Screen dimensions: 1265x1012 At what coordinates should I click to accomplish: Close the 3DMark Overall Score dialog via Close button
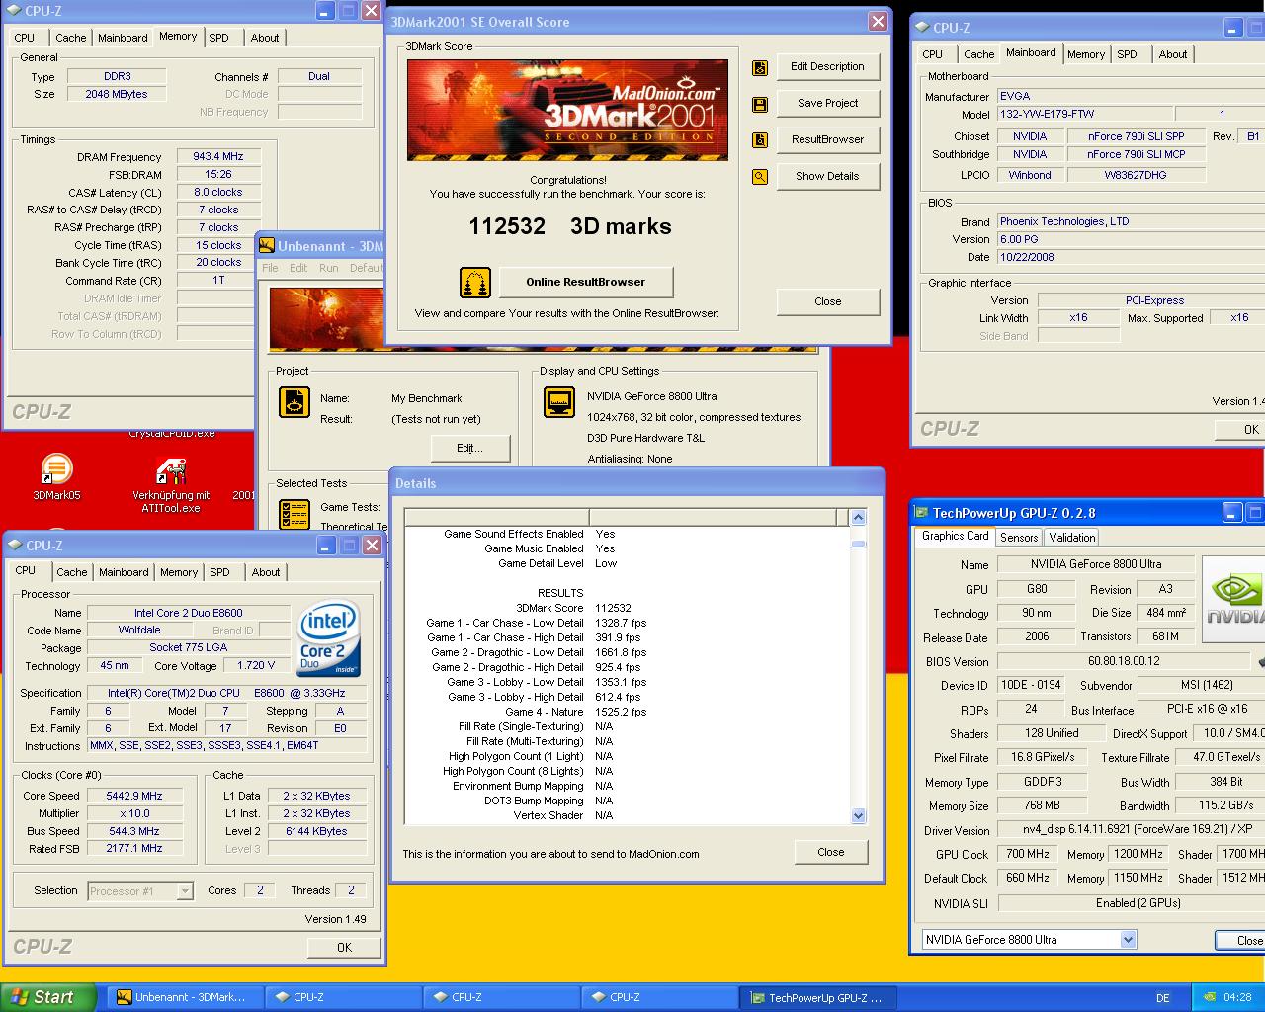point(827,302)
